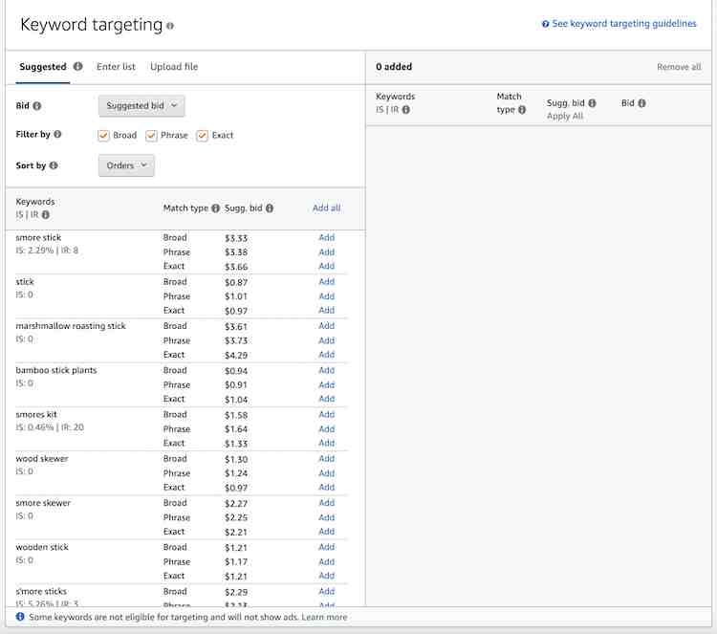Add smores kit Exact match at $1.33
The height and width of the screenshot is (634, 717).
click(327, 443)
